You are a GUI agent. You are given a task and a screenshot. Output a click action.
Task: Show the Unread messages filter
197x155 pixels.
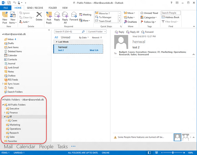[66, 37]
